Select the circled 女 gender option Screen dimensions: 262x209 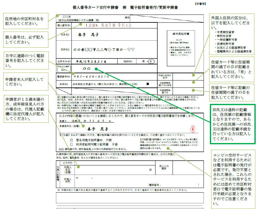pos(151,62)
